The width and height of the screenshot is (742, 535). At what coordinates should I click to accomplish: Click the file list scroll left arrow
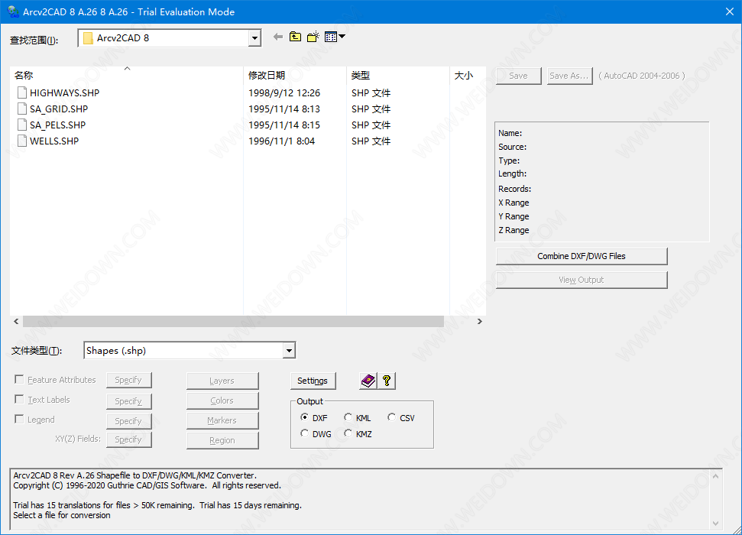click(x=16, y=322)
